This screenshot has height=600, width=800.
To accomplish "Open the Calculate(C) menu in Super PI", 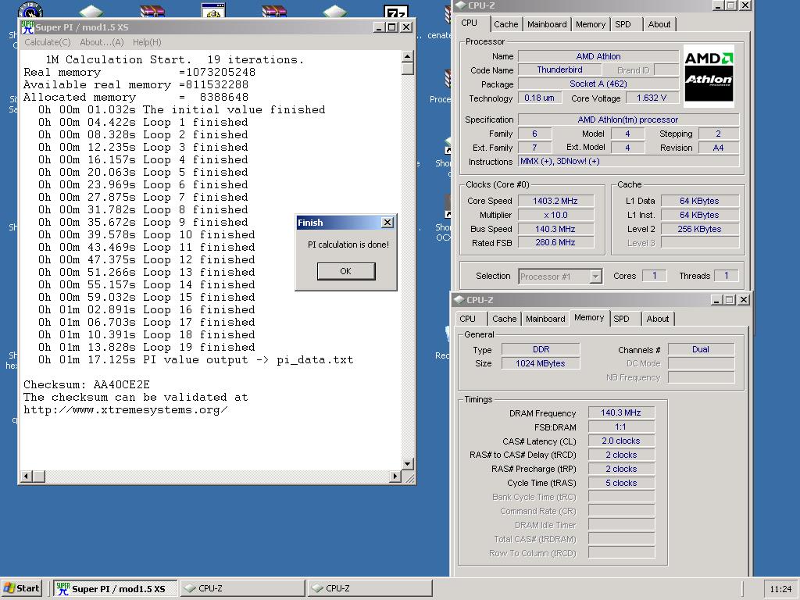I will click(48, 42).
